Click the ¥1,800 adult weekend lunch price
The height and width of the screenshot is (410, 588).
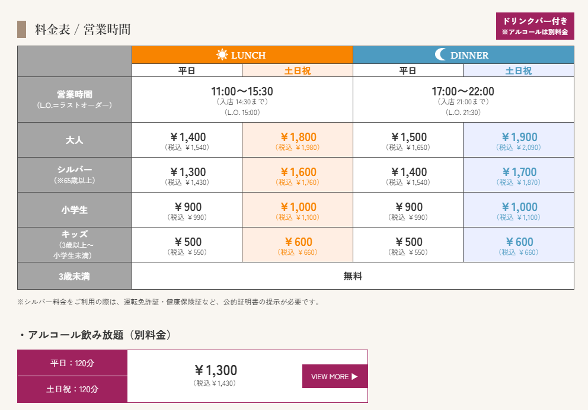pyautogui.click(x=298, y=137)
